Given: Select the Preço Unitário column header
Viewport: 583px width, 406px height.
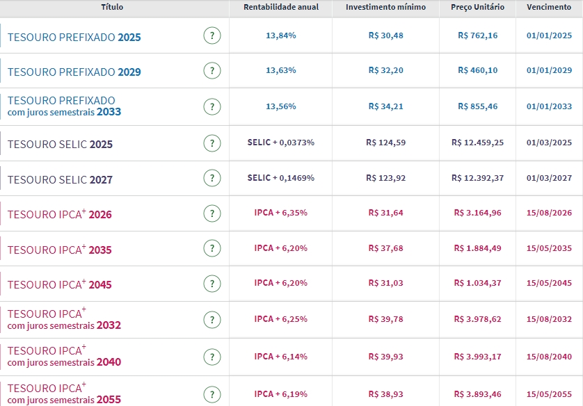Looking at the screenshot, I should [x=477, y=7].
